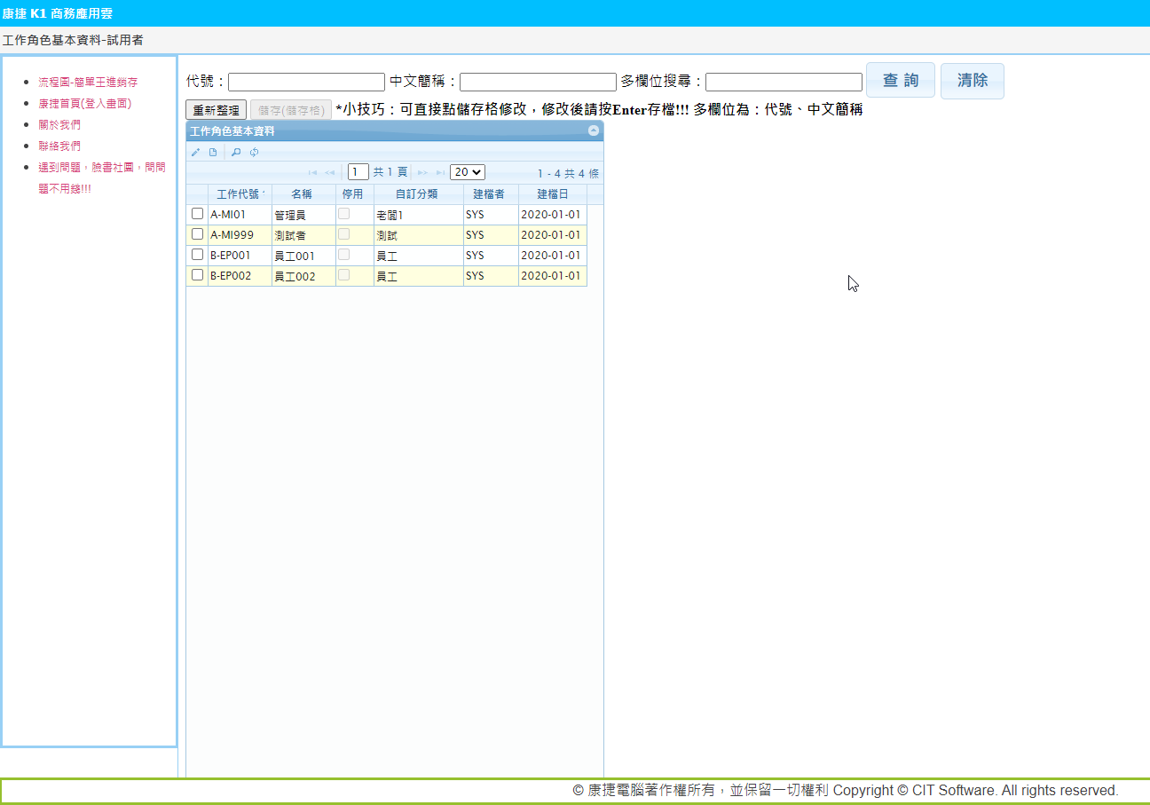Tick the checkbox for row B-EP002

pos(197,275)
